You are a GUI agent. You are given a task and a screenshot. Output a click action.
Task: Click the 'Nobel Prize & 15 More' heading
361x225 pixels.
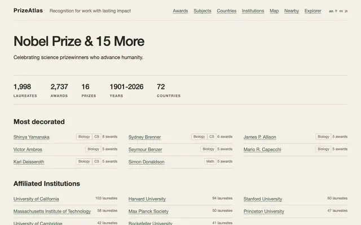[79, 41]
